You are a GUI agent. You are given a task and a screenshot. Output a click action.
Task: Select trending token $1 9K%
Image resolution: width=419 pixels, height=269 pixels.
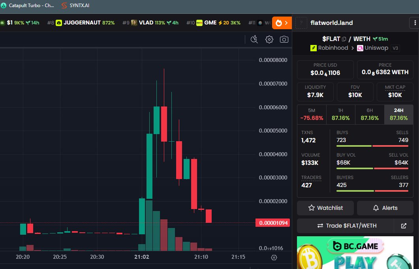coord(20,23)
